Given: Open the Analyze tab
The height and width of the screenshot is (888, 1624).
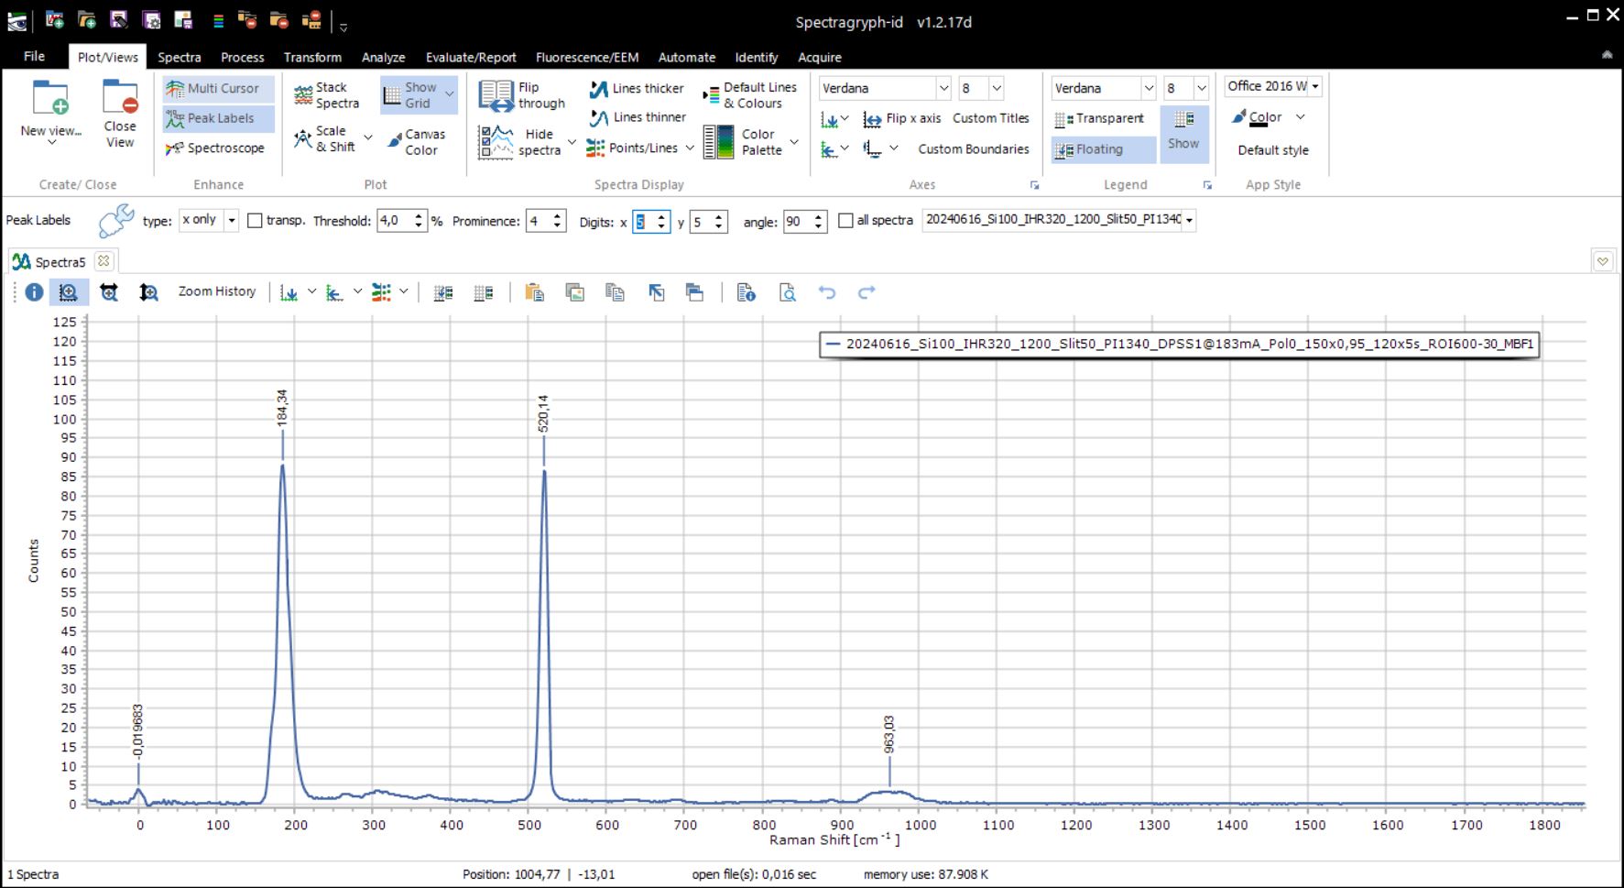Looking at the screenshot, I should point(383,57).
